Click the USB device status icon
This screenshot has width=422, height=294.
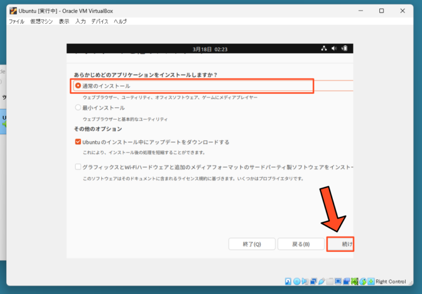pyautogui.click(x=322, y=281)
